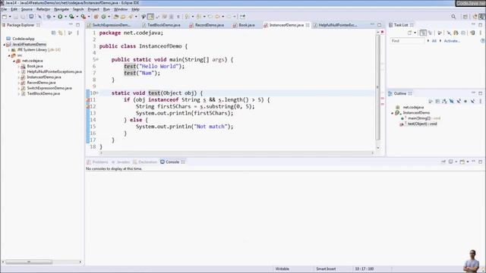
Task: Click the Package Explorer horizontal scrollbar
Action: pos(29,262)
